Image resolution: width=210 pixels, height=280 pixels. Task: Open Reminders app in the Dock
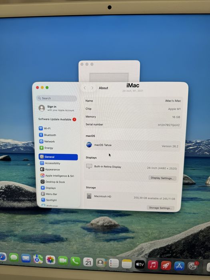tap(114, 263)
